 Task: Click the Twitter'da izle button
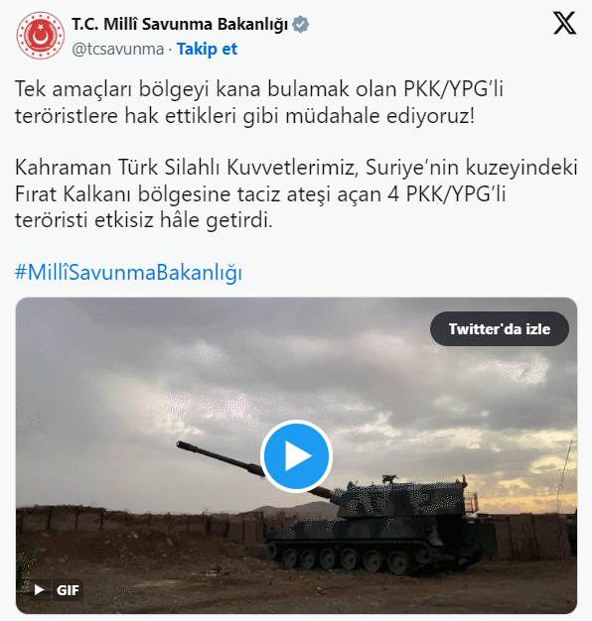tap(500, 329)
